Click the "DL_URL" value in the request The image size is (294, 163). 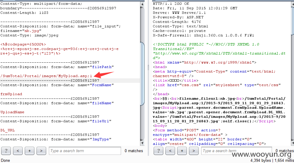8,130
